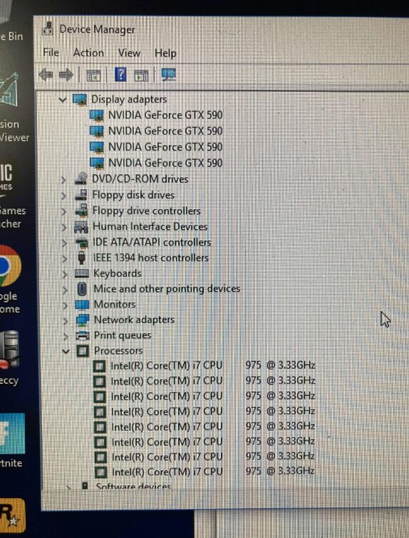Open the blue Help question mark icon
Viewport: 409px width, 538px height.
coord(120,74)
